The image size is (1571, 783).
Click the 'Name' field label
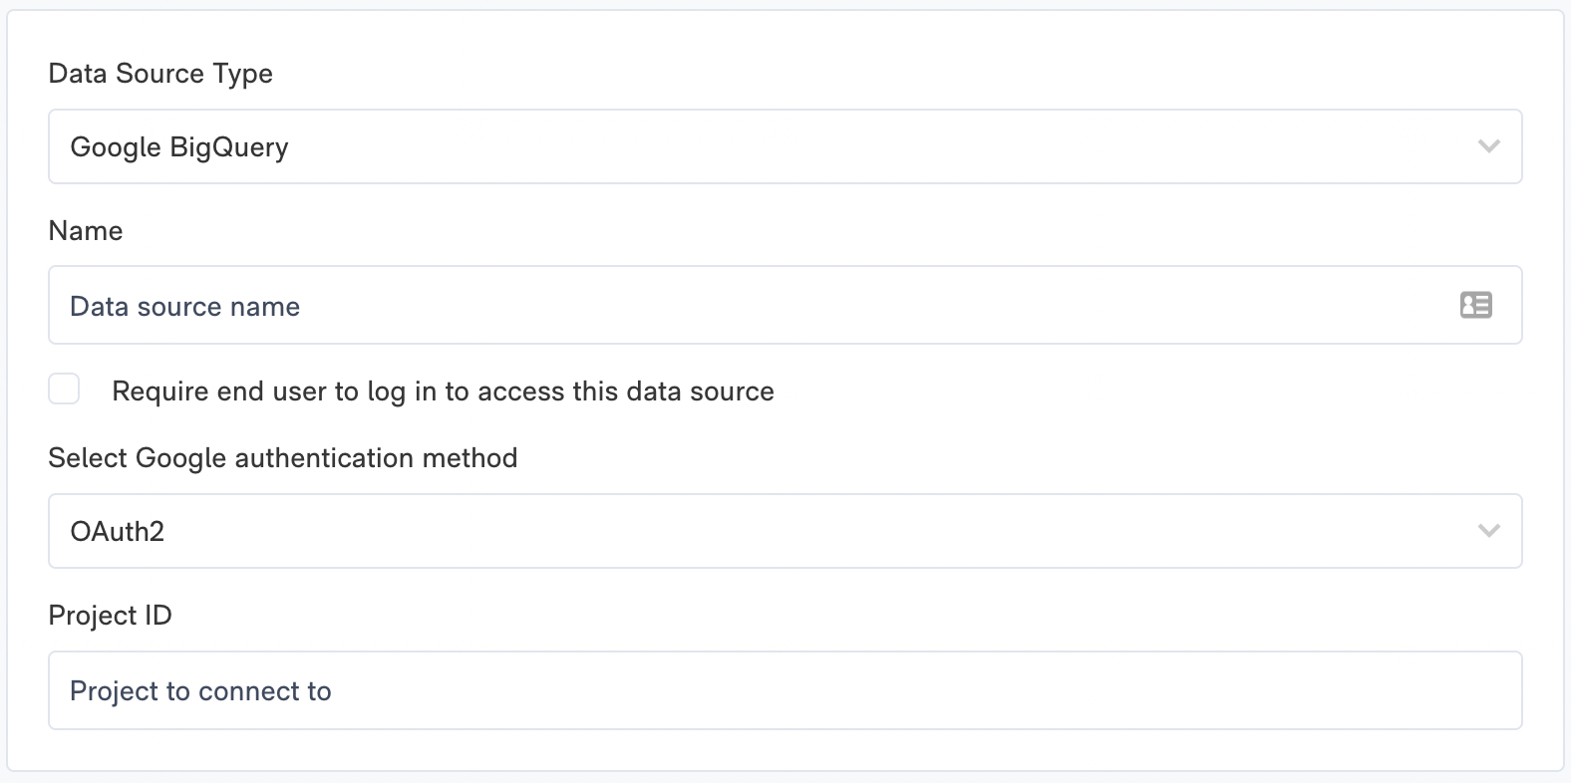[86, 231]
